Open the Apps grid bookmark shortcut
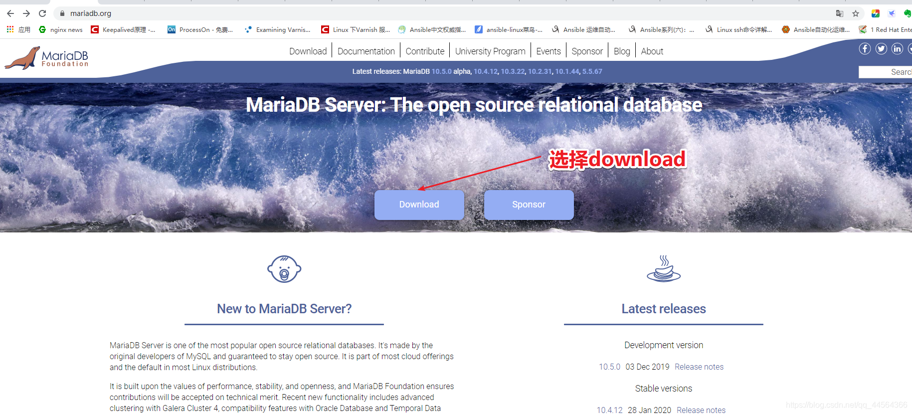The image size is (912, 414). [18, 29]
